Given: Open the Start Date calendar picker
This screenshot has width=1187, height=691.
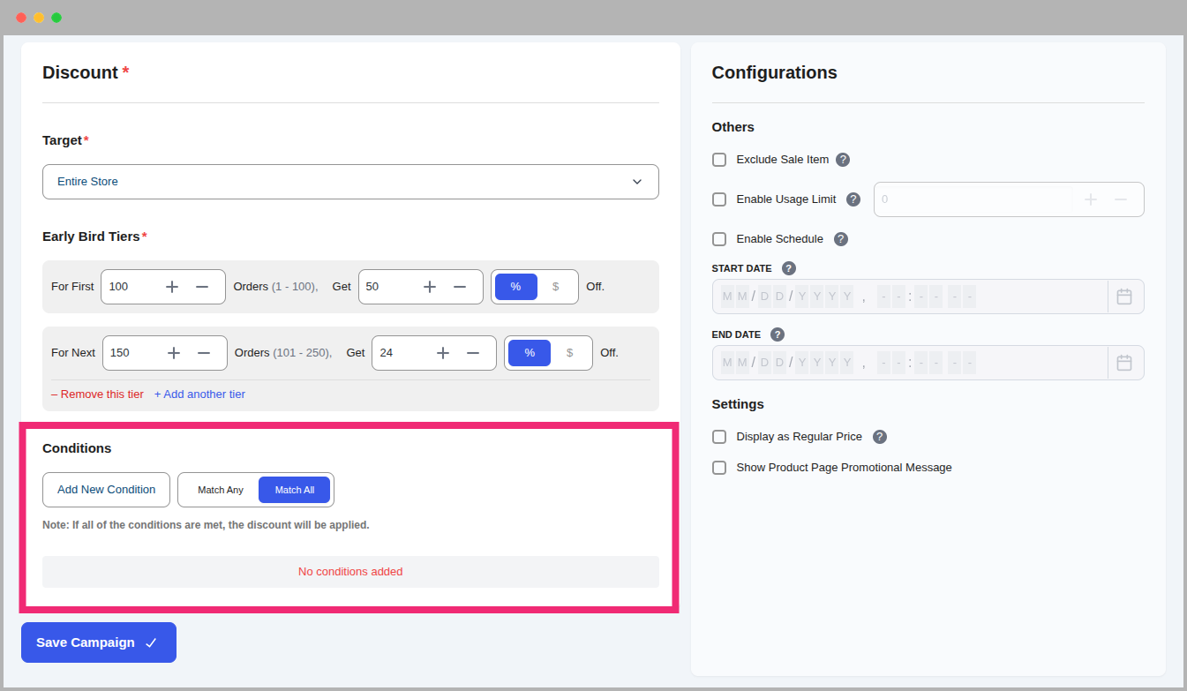Looking at the screenshot, I should point(1125,296).
